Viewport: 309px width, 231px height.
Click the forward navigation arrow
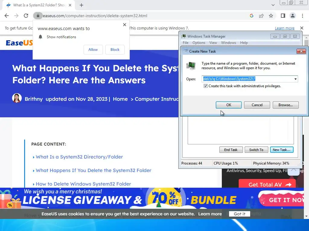16,16
